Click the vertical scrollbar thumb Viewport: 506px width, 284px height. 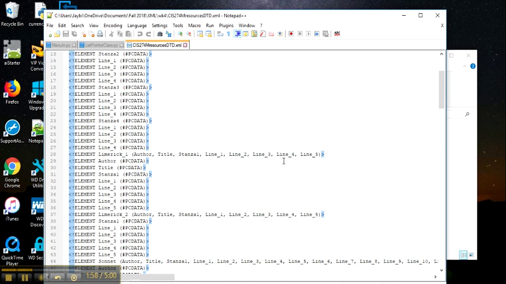click(x=442, y=90)
